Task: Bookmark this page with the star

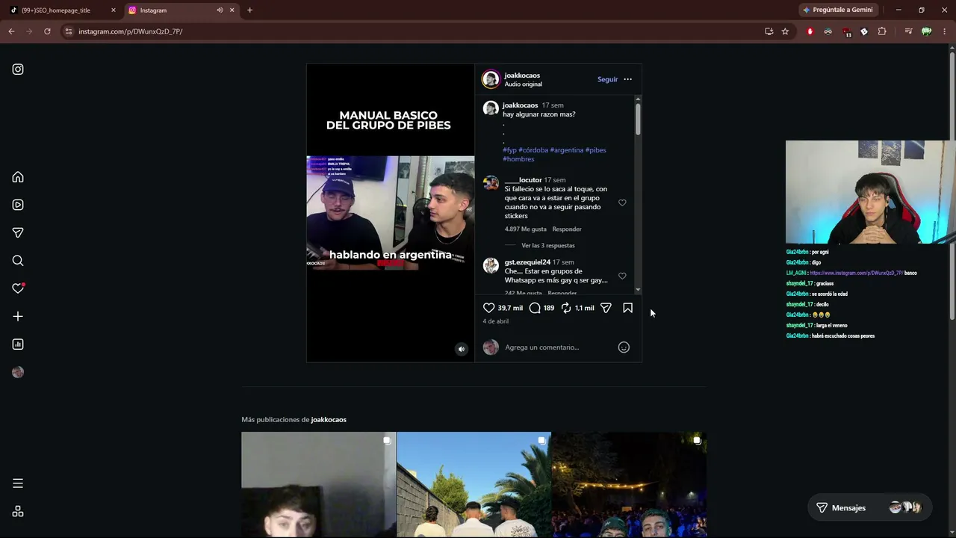Action: tap(785, 31)
